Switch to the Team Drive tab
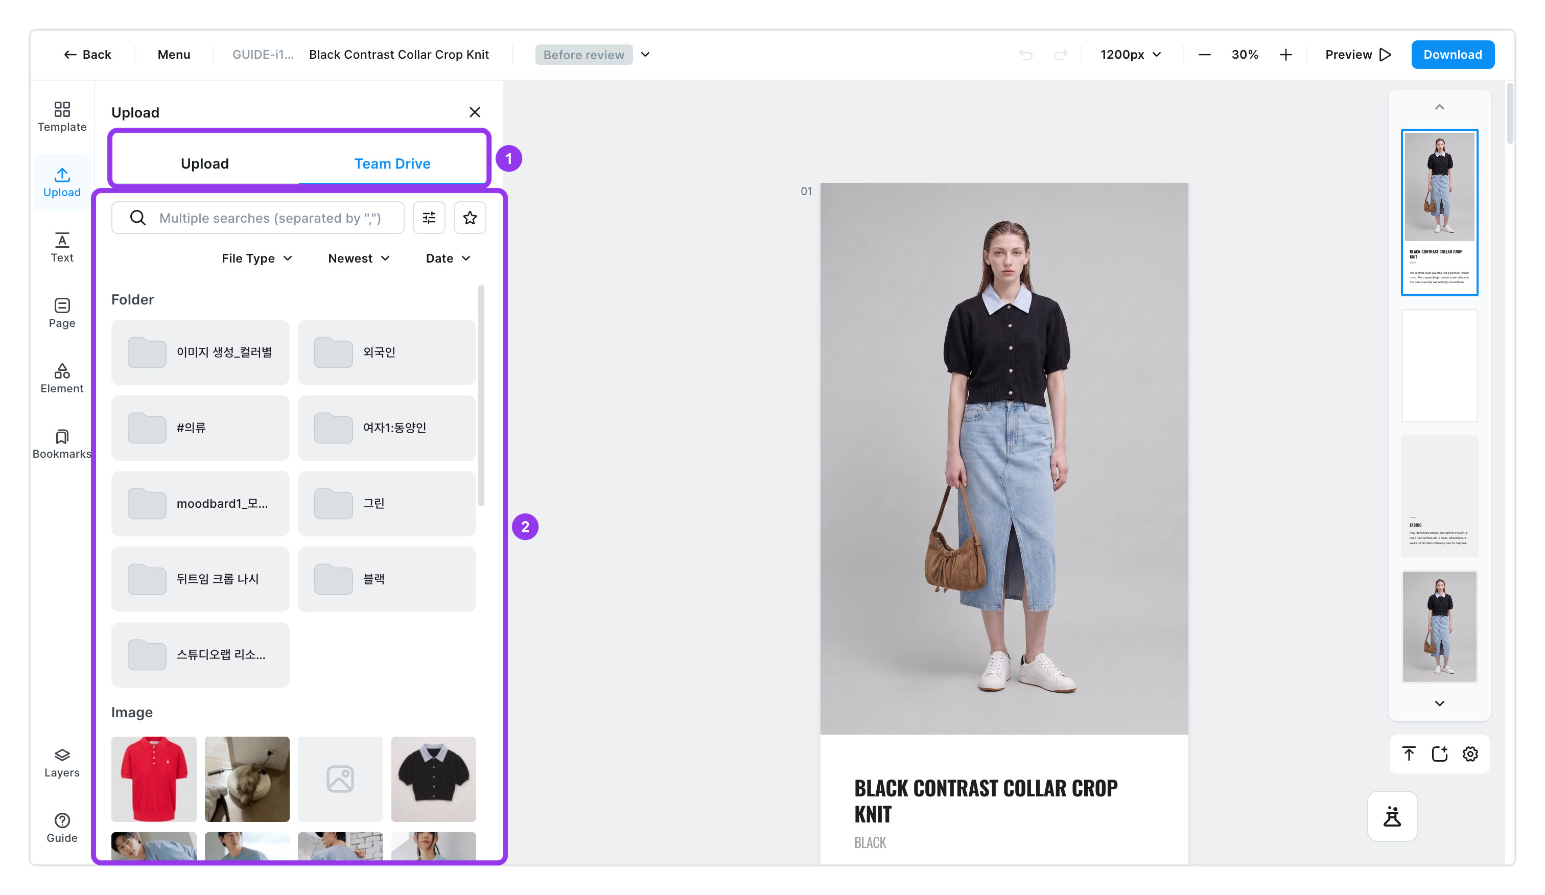Screen dimensions: 1545x895 coord(392,163)
